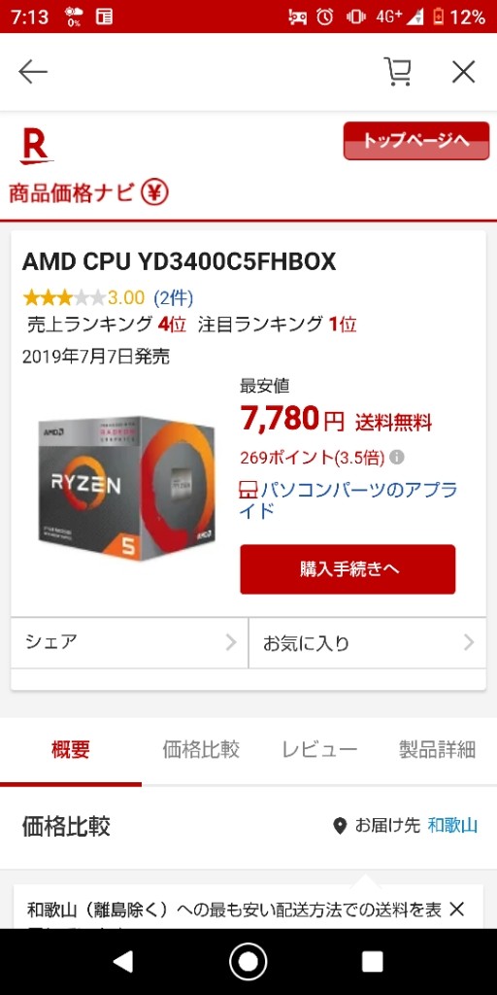Click the トップページへ button
This screenshot has width=497, height=995.
[x=416, y=141]
